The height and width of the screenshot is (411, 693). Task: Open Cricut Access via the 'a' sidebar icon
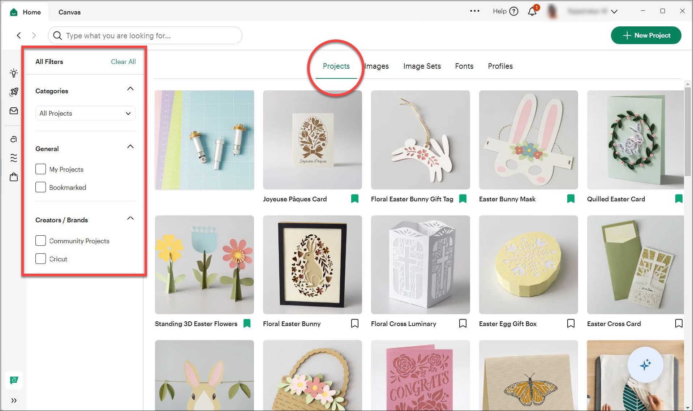pyautogui.click(x=13, y=138)
